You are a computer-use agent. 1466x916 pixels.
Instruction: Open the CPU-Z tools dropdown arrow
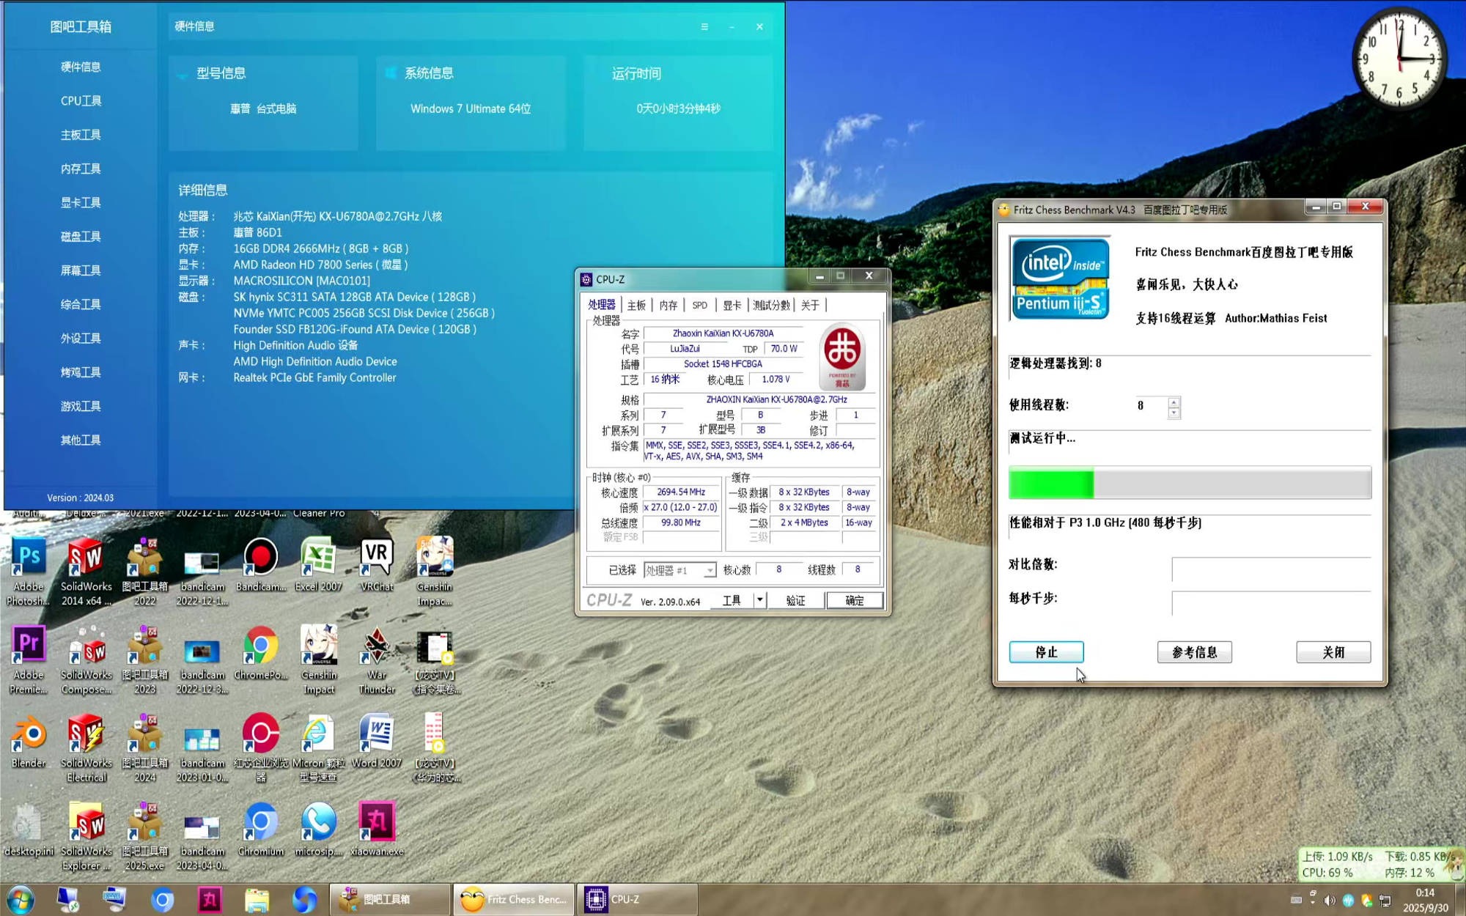(759, 600)
